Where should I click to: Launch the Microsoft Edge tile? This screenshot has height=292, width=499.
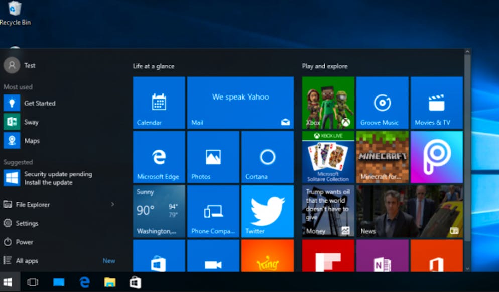(159, 157)
